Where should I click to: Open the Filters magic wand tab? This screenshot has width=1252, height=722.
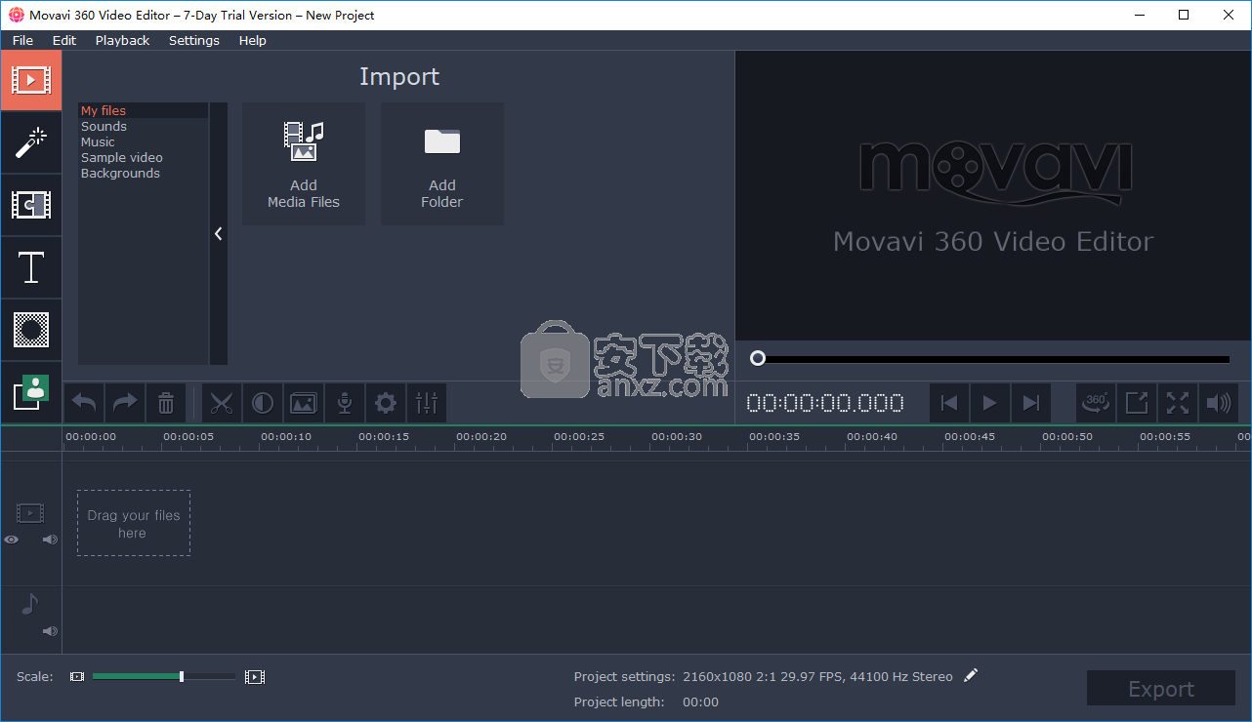tap(31, 142)
